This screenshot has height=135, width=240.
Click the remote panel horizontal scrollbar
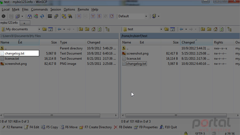(x=176, y=115)
